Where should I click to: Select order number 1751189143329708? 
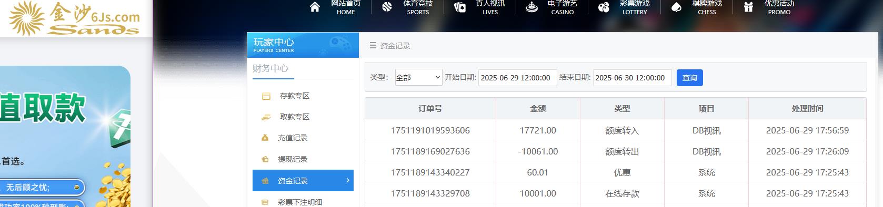click(430, 193)
